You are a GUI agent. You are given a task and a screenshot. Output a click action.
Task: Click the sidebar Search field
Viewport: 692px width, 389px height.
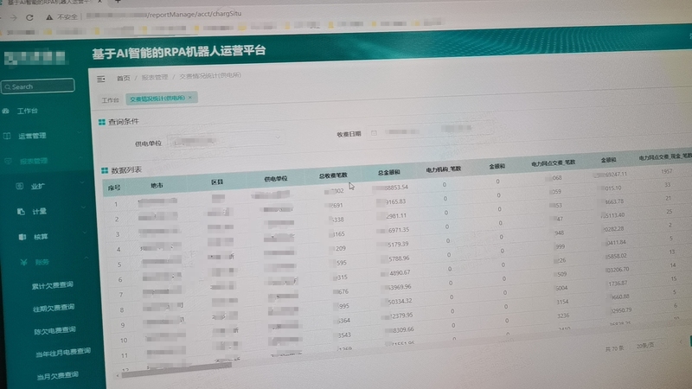(38, 86)
